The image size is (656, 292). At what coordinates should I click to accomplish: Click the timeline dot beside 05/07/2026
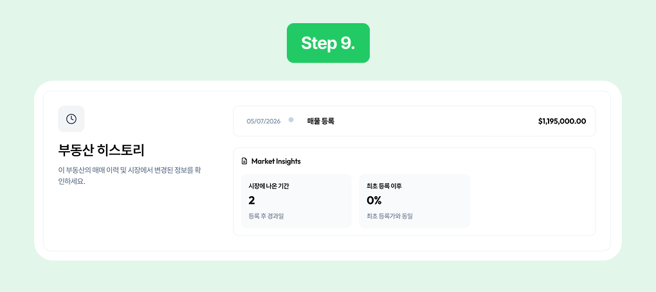(x=291, y=120)
